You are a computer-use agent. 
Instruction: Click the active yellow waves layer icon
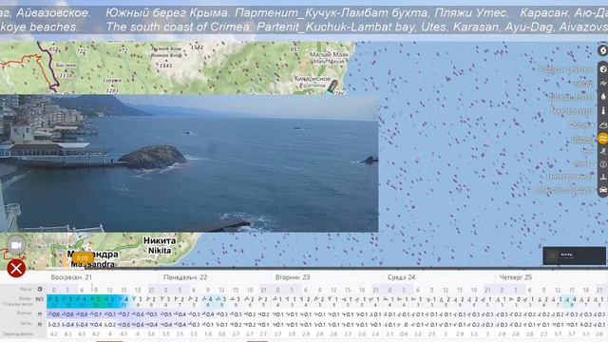[x=603, y=139]
